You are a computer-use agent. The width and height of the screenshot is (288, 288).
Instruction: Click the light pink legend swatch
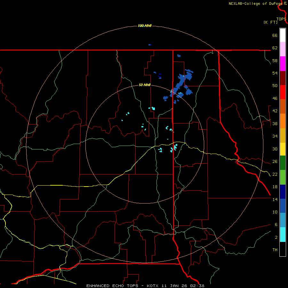pos(283,49)
